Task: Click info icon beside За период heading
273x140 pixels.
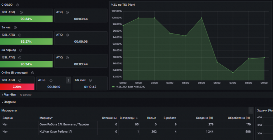Action: (21, 50)
